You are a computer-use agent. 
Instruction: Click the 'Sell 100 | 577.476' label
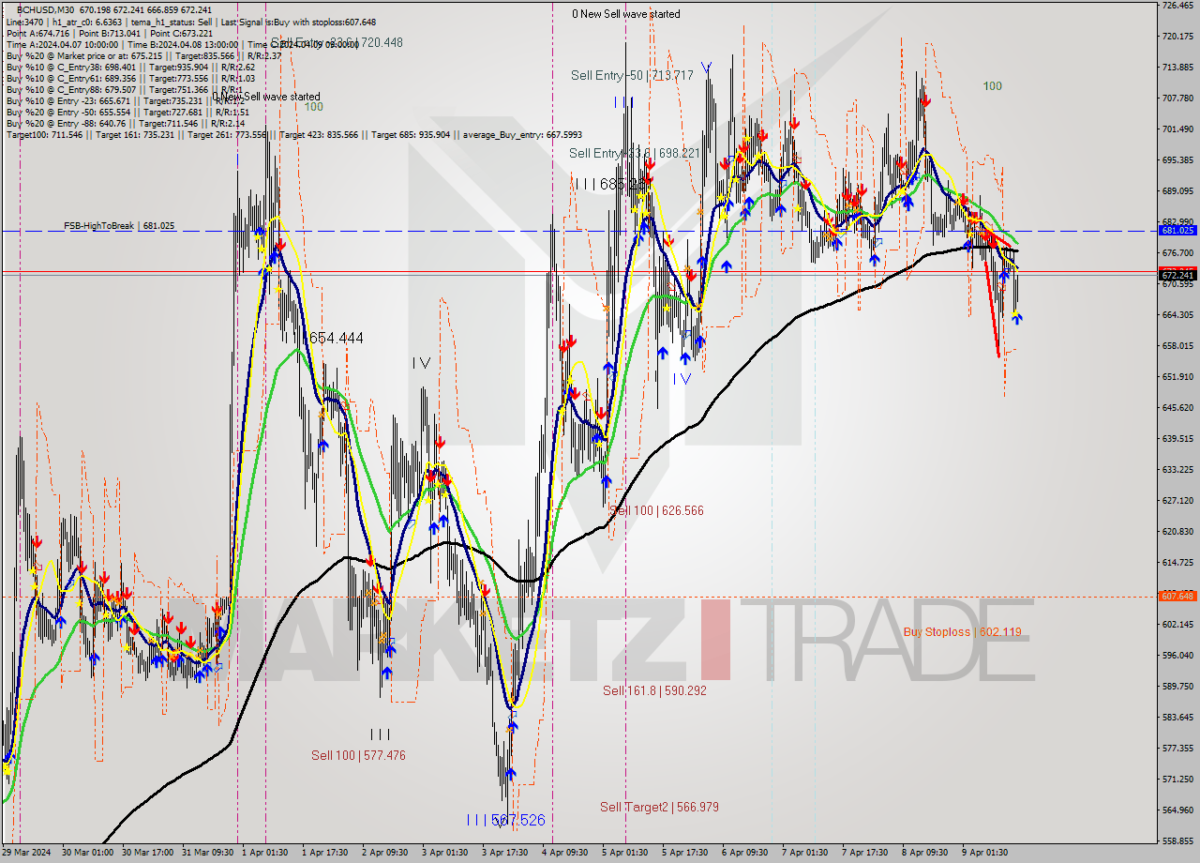[x=359, y=755]
